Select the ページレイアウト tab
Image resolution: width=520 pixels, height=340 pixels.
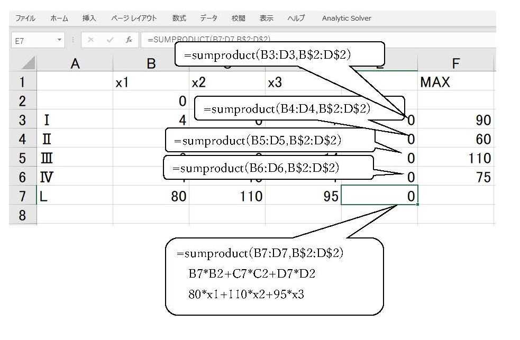[134, 18]
